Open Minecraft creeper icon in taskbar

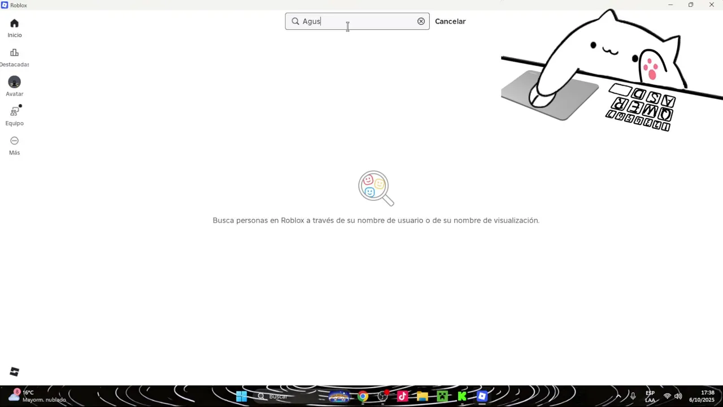442,396
